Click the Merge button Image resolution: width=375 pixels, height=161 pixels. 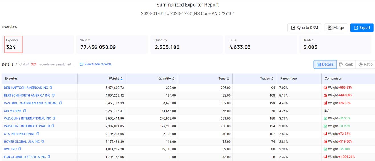(x=336, y=28)
